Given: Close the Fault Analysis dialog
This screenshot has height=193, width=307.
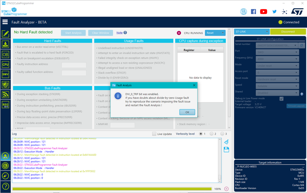Looking at the screenshot, I should pos(194,85).
